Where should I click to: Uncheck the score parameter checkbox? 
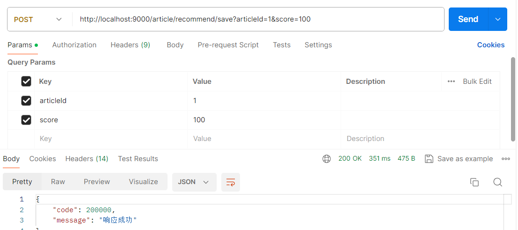26,120
